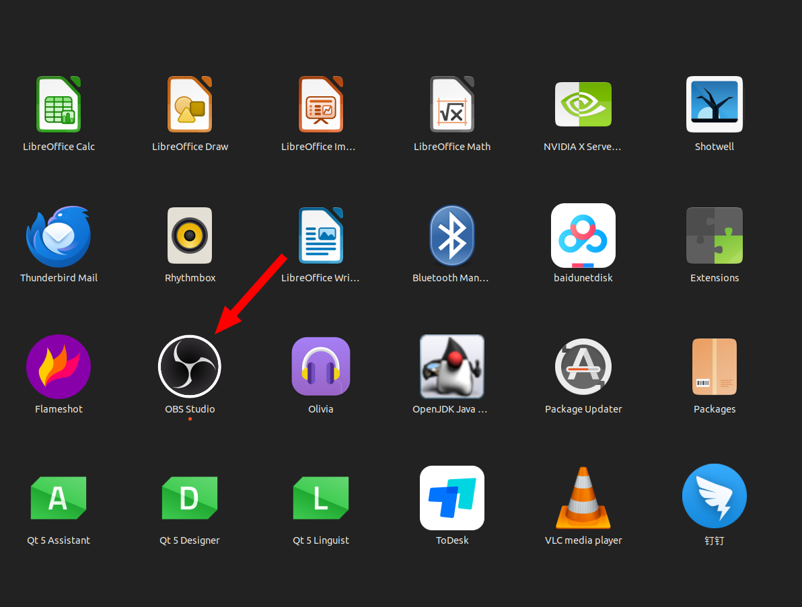The height and width of the screenshot is (607, 802).
Task: Click the "Olivia" label text
Action: 321,409
